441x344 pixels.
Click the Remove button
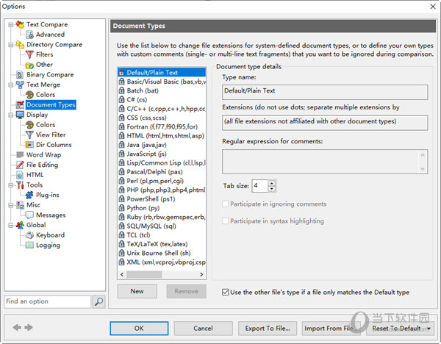[186, 291]
